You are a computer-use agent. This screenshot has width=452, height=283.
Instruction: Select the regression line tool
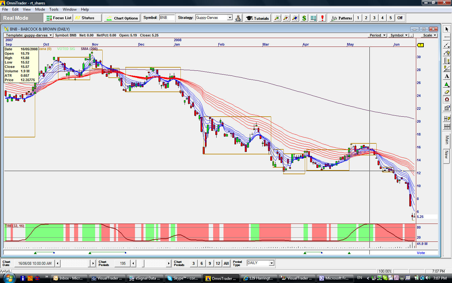pos(447,69)
